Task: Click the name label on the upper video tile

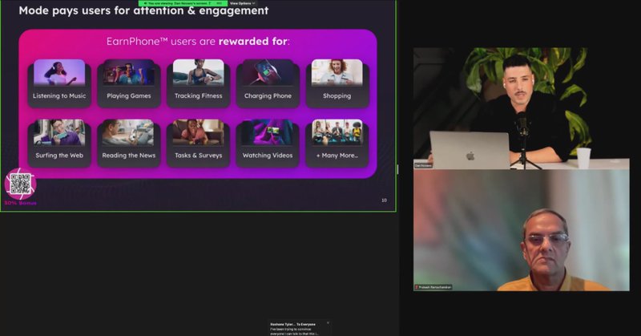Action: 423,166
